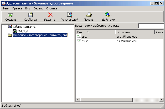Viewport: 165px width, 109px height.
Task: Open the Вид menu
Action: click(28, 8)
